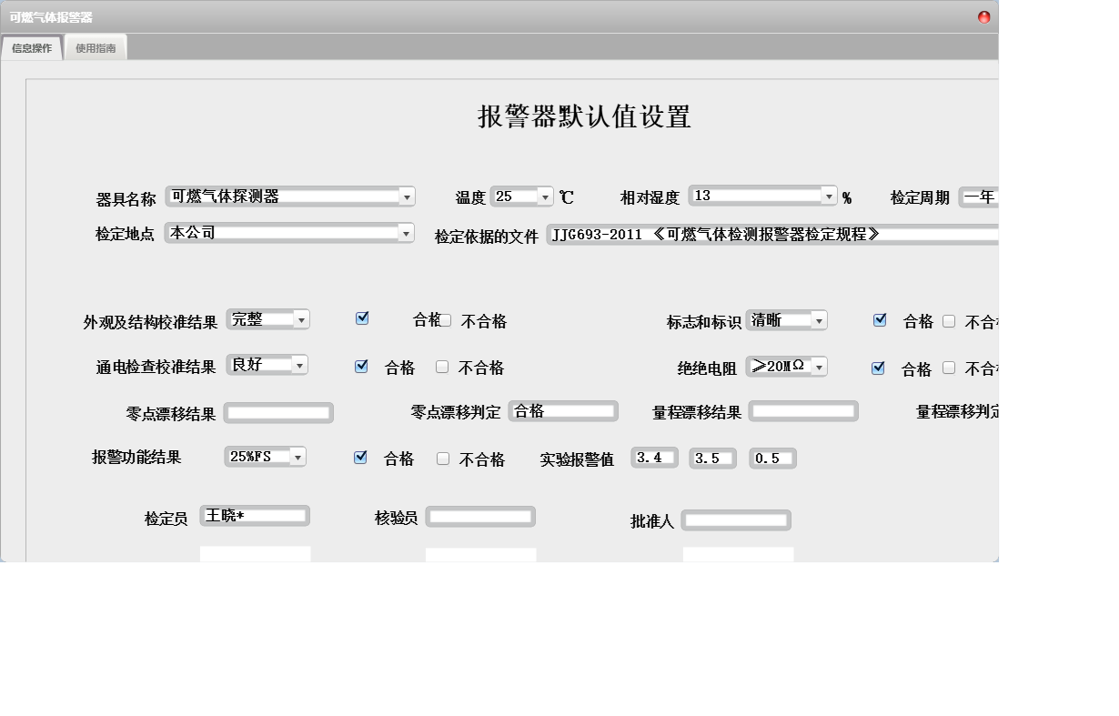1119x716 pixels.
Task: Click the 核验员 text field
Action: coord(480,516)
